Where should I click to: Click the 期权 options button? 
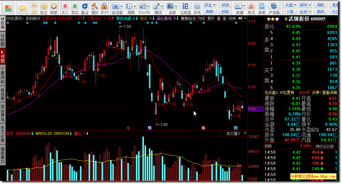tap(320, 5)
